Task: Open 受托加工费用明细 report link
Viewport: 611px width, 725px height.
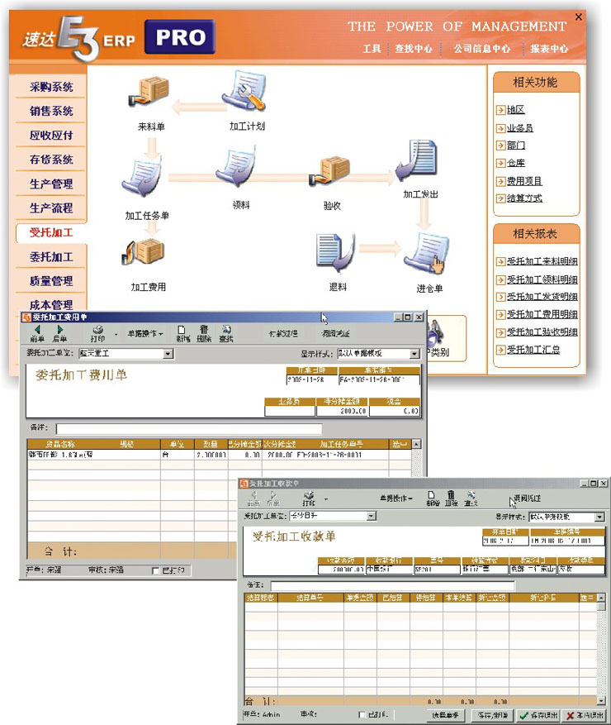Action: coord(542,314)
